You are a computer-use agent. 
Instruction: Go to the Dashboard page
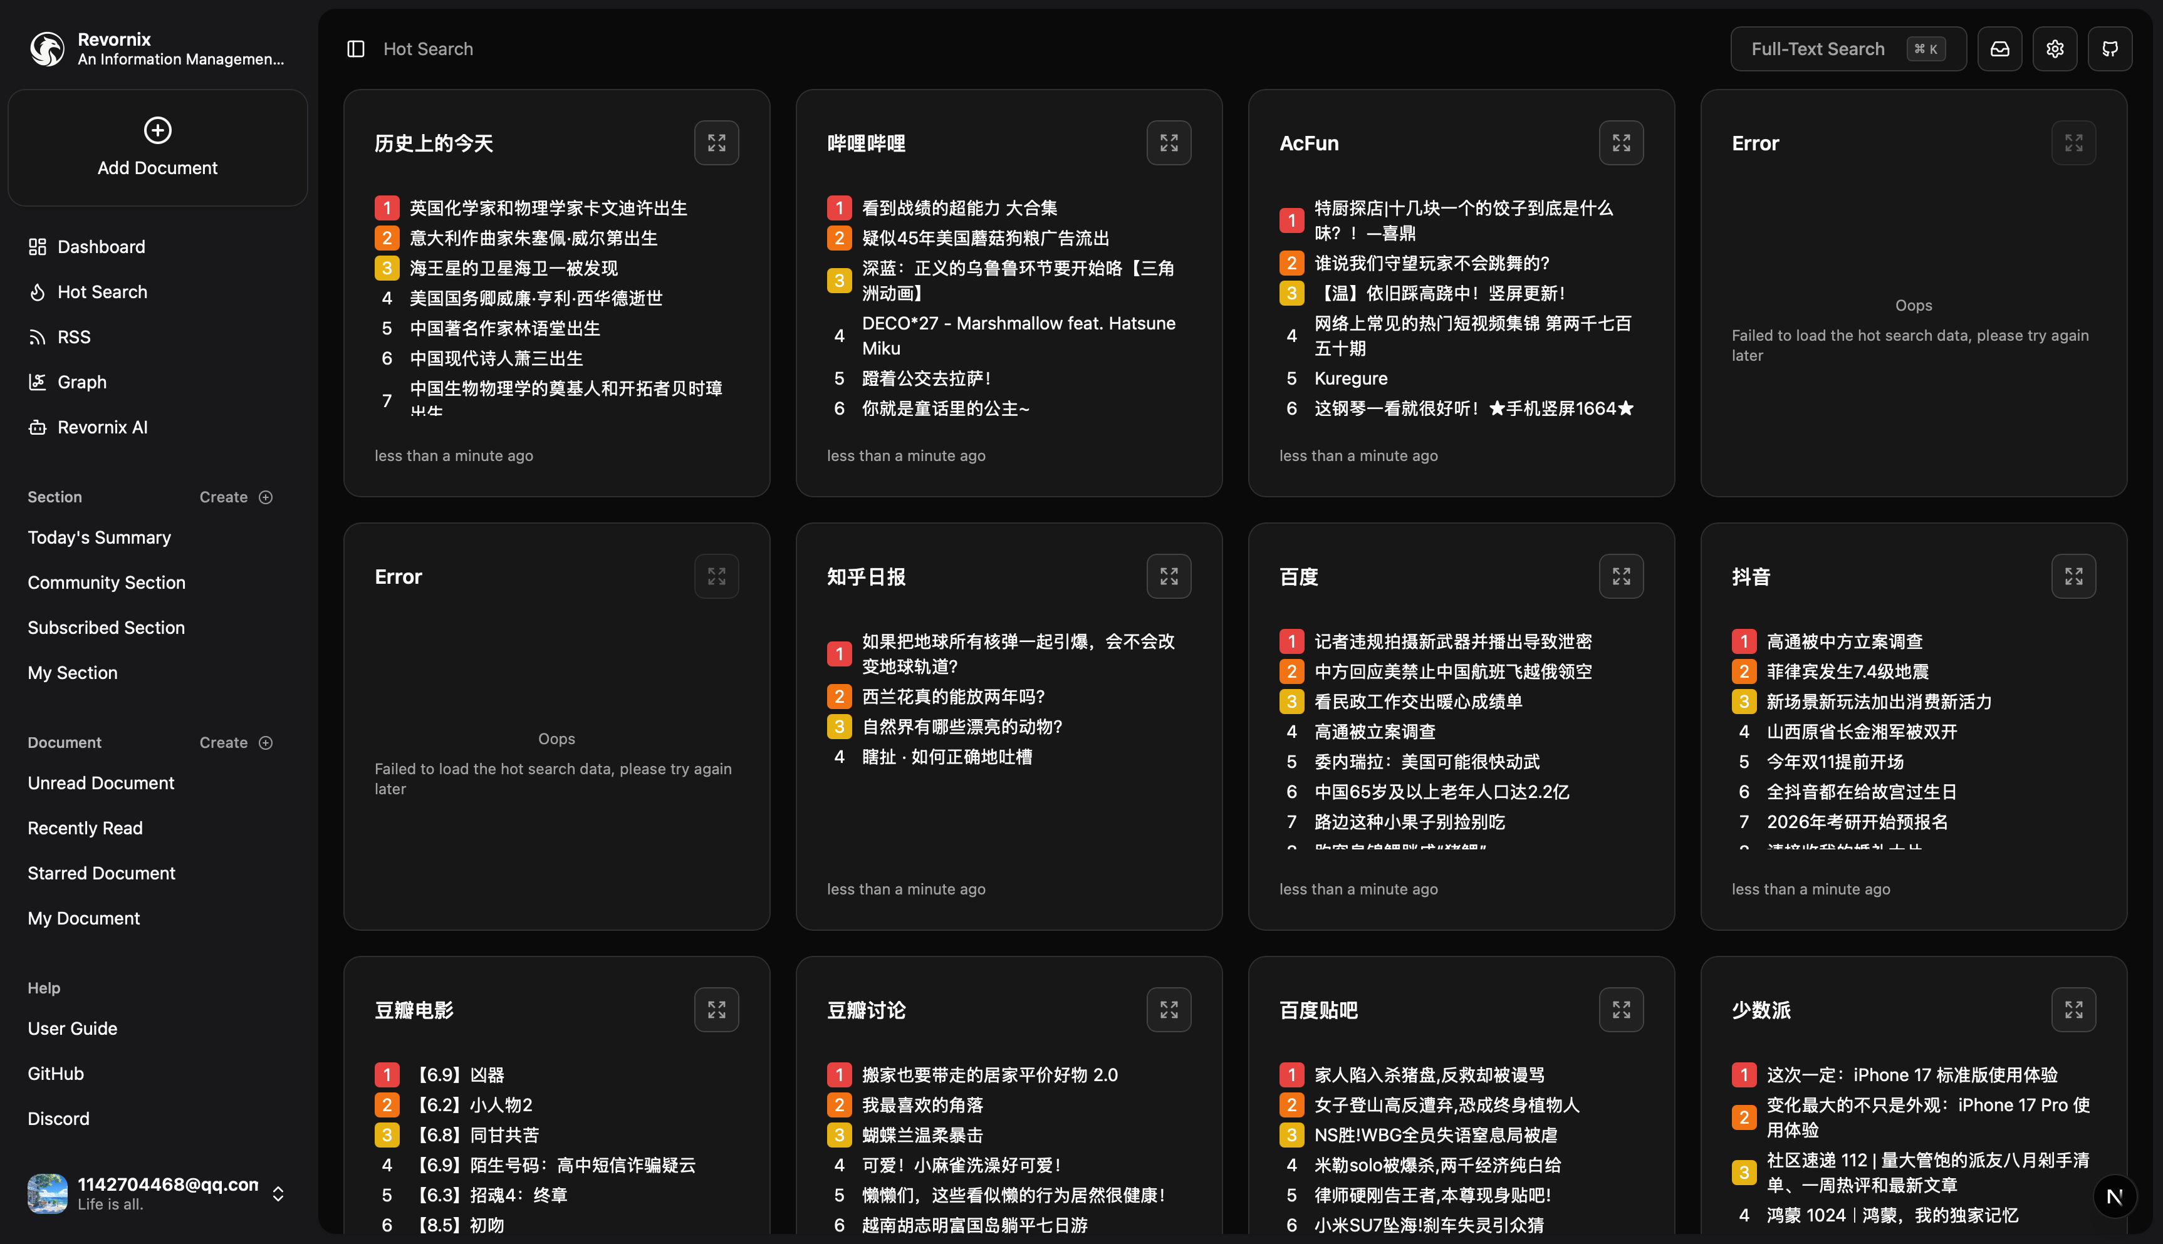[x=101, y=247]
